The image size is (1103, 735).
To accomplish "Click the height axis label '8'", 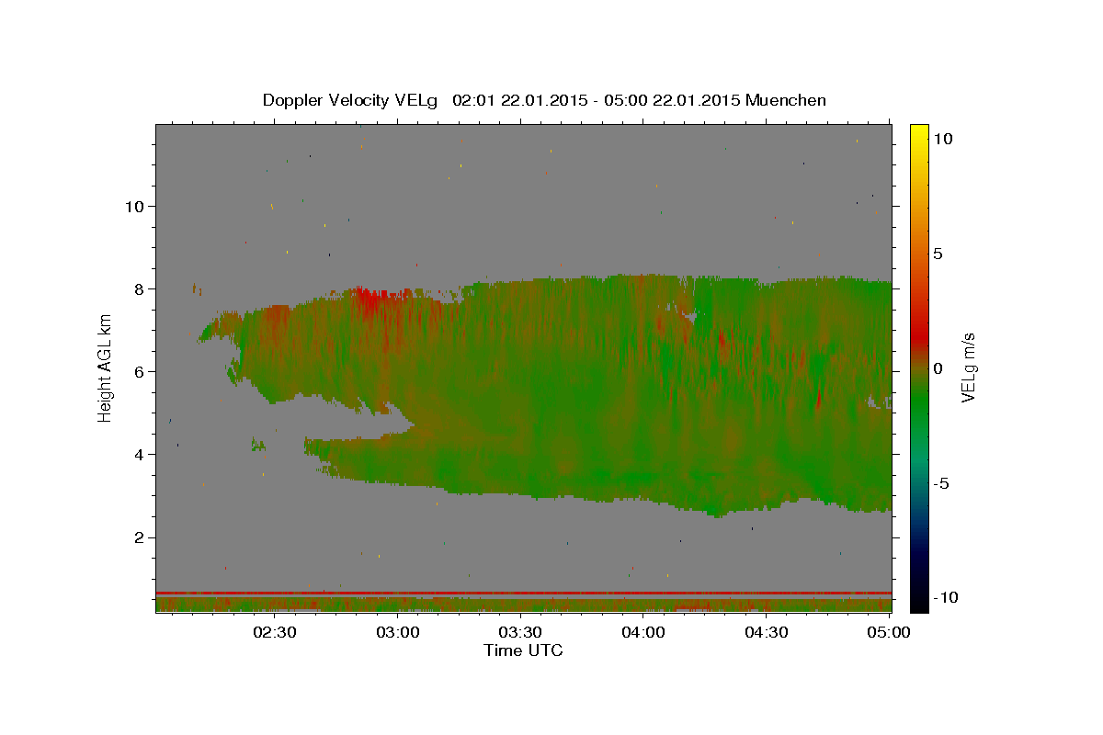I will 138,288.
